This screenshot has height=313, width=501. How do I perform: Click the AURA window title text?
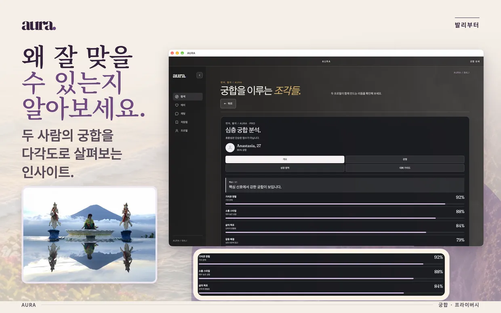[x=191, y=53]
